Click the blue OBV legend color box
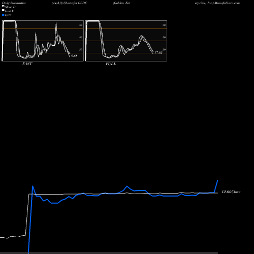The height and width of the screenshot is (254, 254). pyautogui.click(x=3, y=15)
